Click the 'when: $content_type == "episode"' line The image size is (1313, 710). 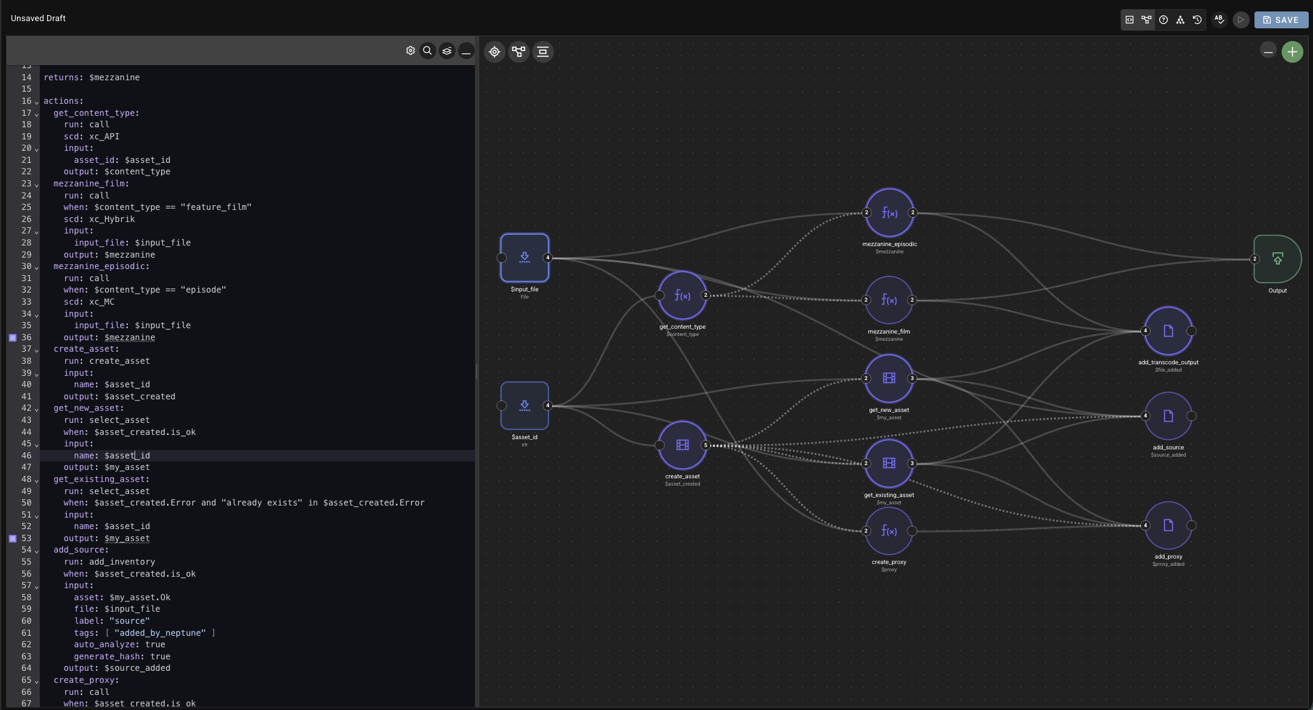145,290
